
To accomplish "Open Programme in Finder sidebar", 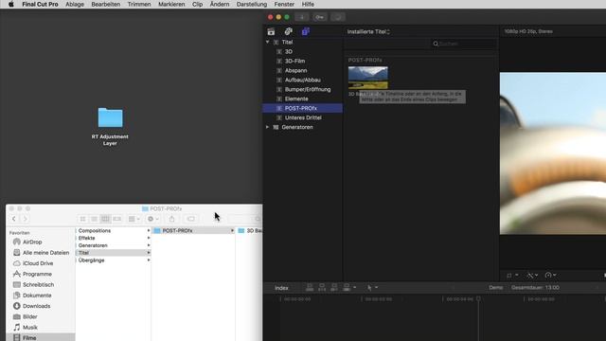I will [37, 274].
